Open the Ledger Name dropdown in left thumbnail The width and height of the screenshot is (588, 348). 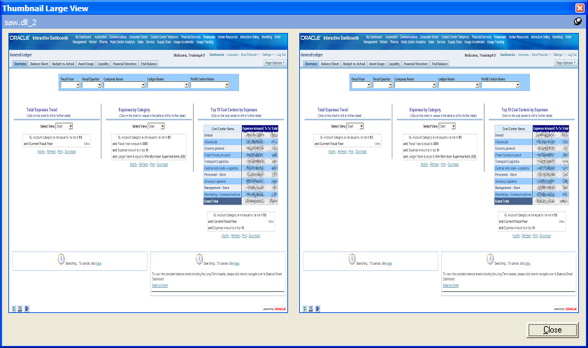pyautogui.click(x=166, y=85)
